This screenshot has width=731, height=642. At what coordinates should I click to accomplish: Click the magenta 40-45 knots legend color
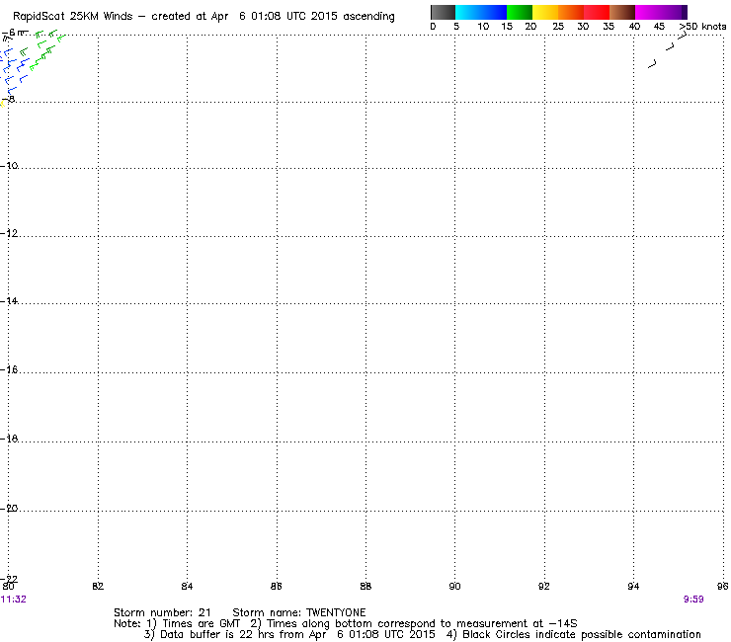point(648,12)
